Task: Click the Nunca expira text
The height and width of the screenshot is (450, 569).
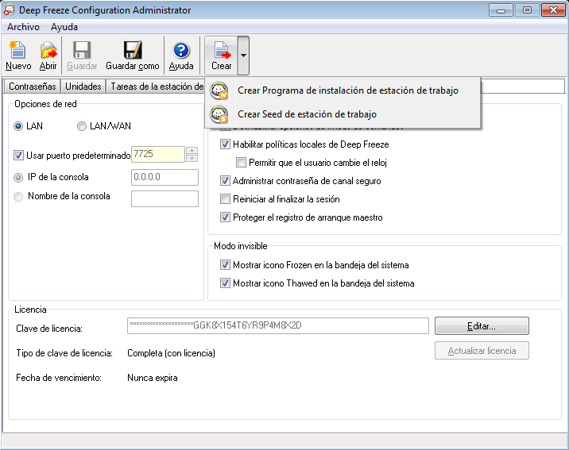Action: [x=152, y=378]
